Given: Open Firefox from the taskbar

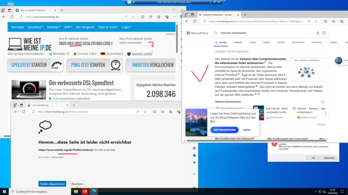Looking at the screenshot, I should tap(85, 192).
